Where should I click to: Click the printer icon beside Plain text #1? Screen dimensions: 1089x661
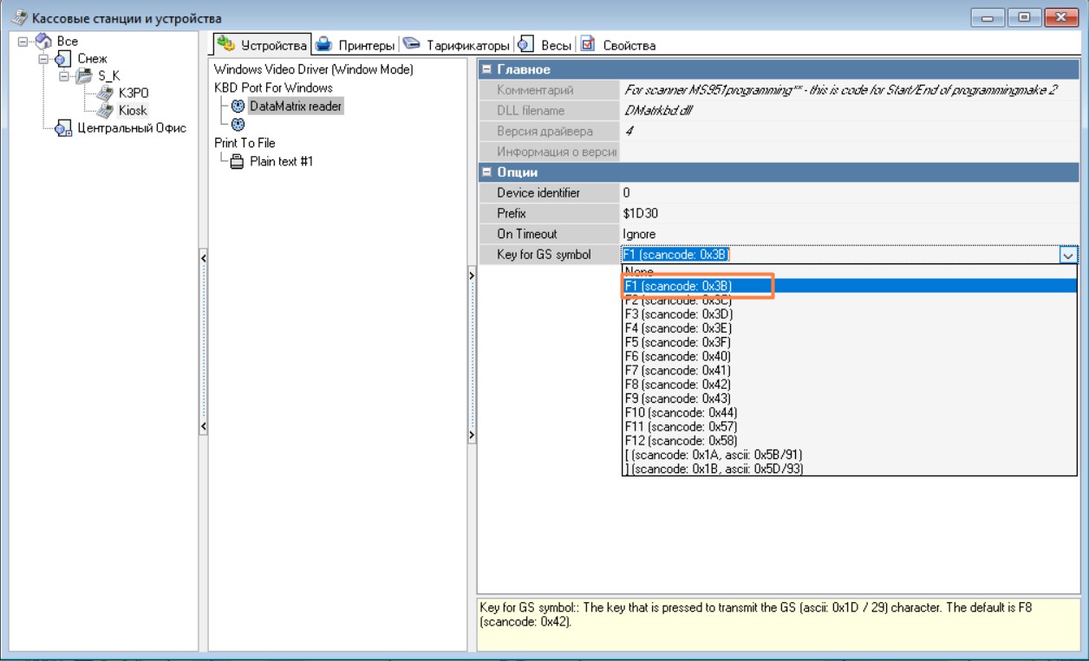click(x=238, y=161)
